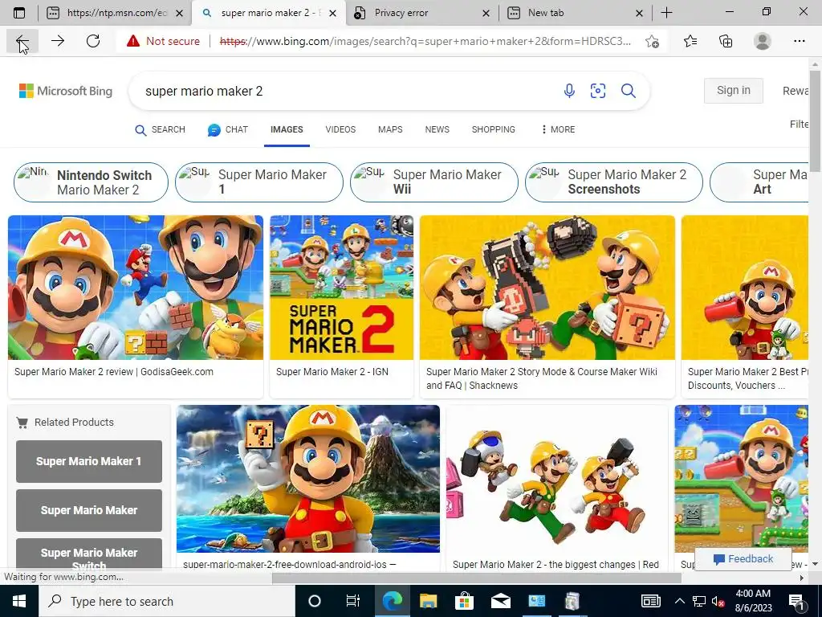Select Super Mario Maker 1 suggestion chip

[x=259, y=182]
